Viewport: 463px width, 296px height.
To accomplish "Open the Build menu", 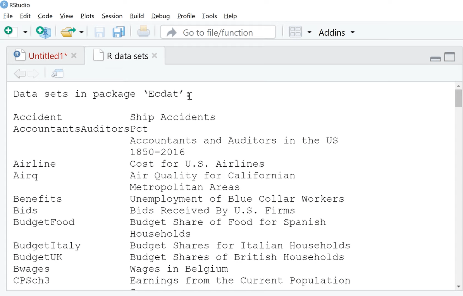I will click(x=137, y=16).
